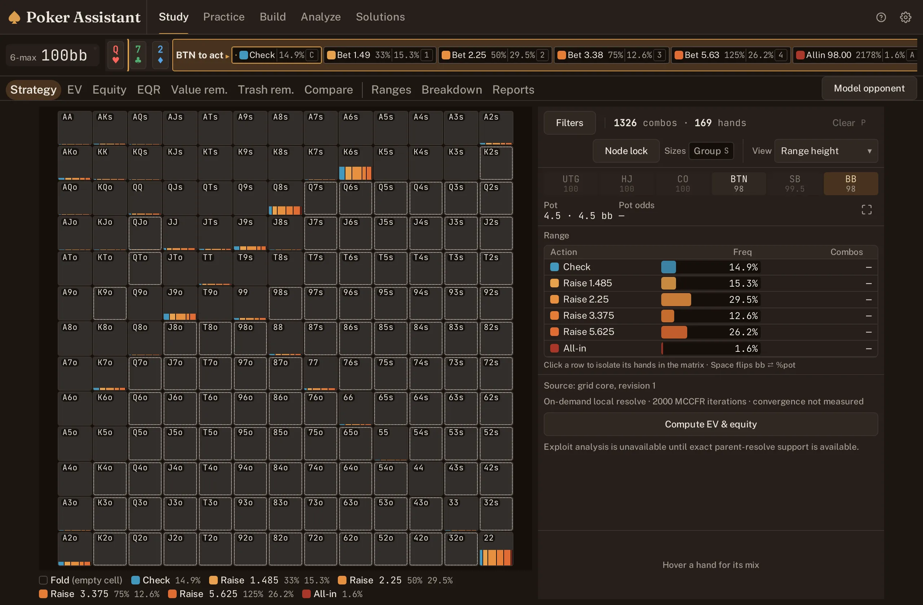Click the Raise 5.625 legend swatch

(172, 594)
